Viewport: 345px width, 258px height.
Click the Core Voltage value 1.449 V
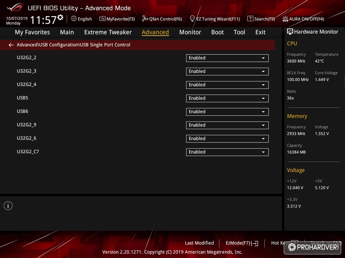[x=322, y=80]
